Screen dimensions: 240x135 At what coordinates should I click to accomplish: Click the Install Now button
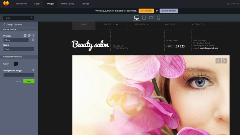tap(146, 11)
